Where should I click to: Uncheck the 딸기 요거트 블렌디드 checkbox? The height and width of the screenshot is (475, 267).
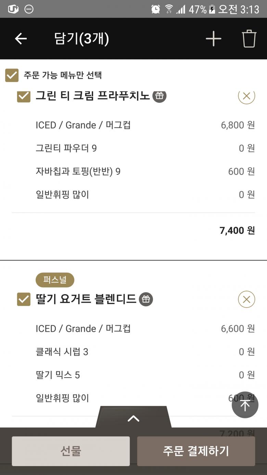point(24,300)
